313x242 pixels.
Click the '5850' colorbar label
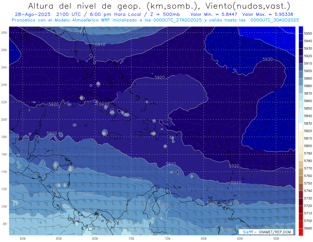pos(308,108)
